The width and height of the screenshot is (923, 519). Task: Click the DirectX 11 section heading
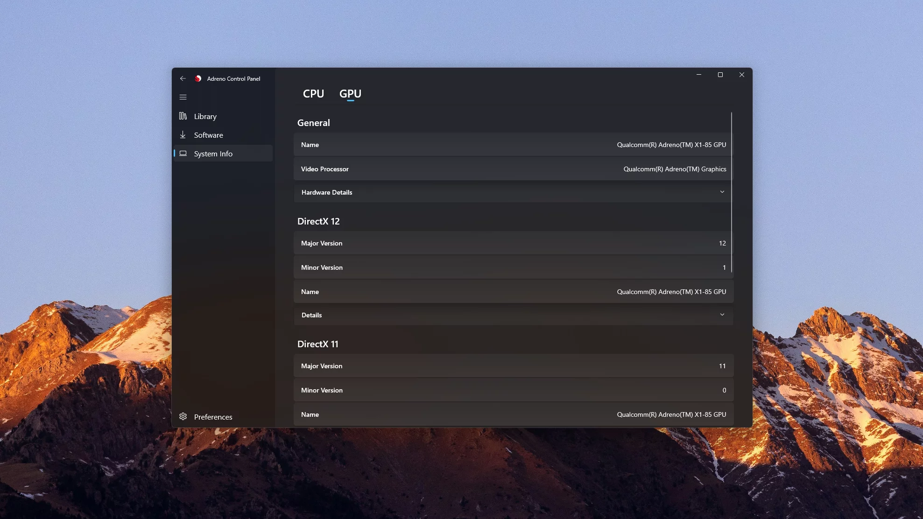click(x=318, y=344)
